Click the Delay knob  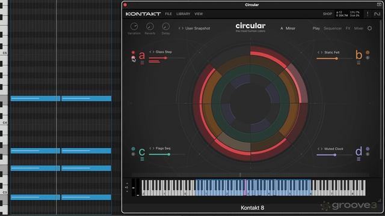click(x=166, y=26)
